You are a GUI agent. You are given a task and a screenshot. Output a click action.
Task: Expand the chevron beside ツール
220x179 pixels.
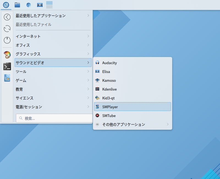88,71
